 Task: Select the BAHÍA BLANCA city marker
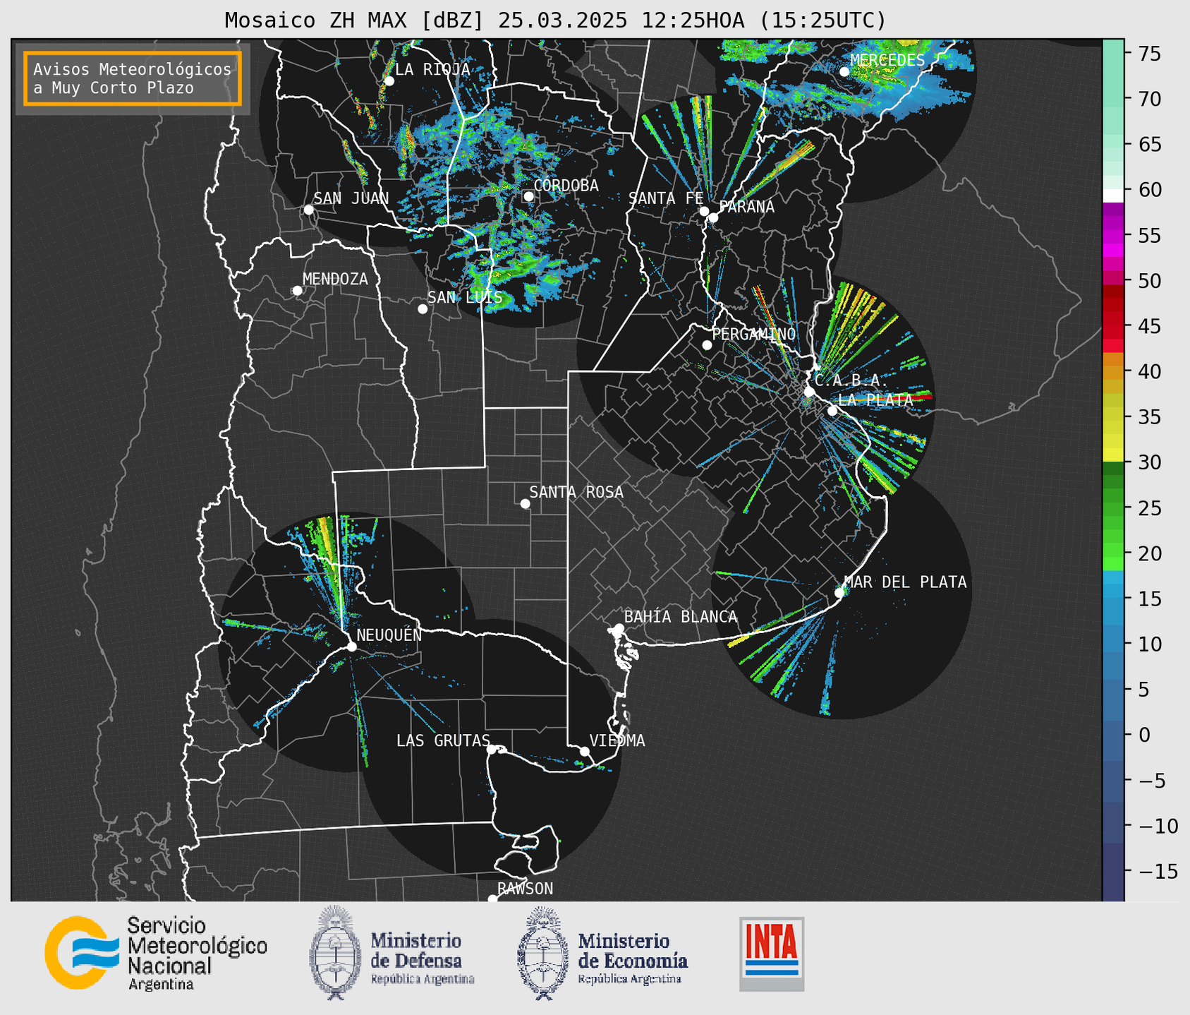coord(619,628)
